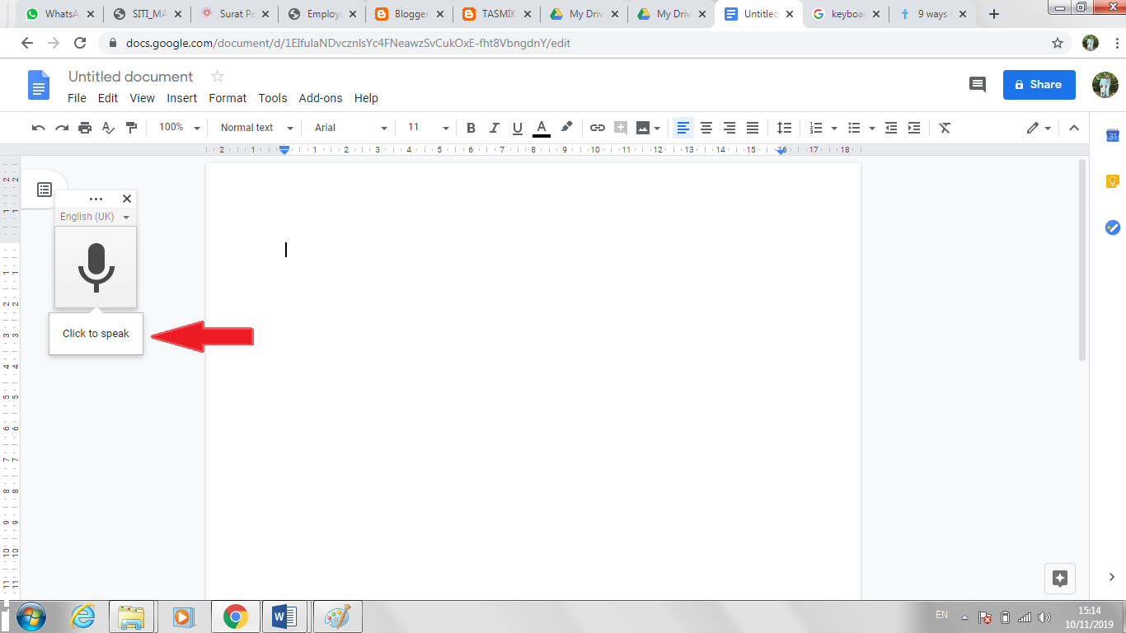This screenshot has width=1126, height=633.
Task: Apply italic formatting
Action: pyautogui.click(x=494, y=128)
